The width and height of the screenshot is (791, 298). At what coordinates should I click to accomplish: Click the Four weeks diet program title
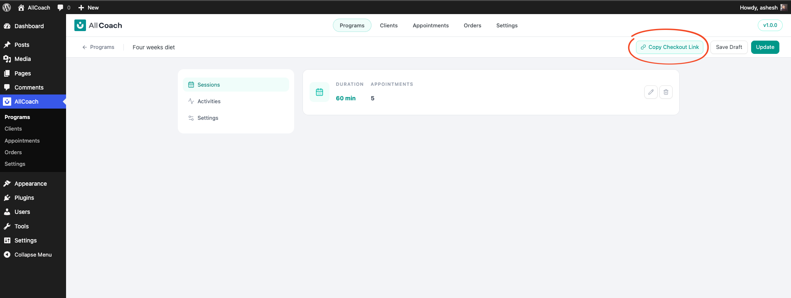(154, 47)
